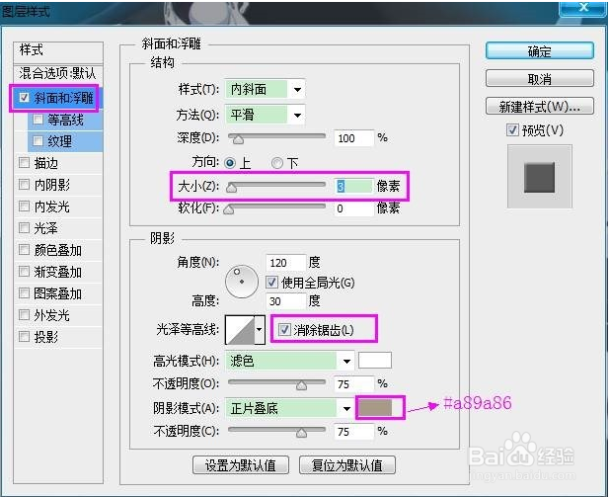Image resolution: width=610 pixels, height=497 pixels.
Task: Enable the 纹理 checkbox
Action: pos(38,140)
